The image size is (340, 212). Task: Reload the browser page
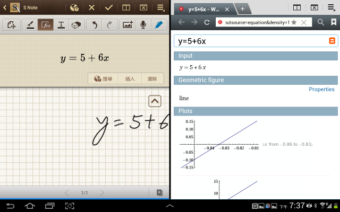tap(207, 22)
